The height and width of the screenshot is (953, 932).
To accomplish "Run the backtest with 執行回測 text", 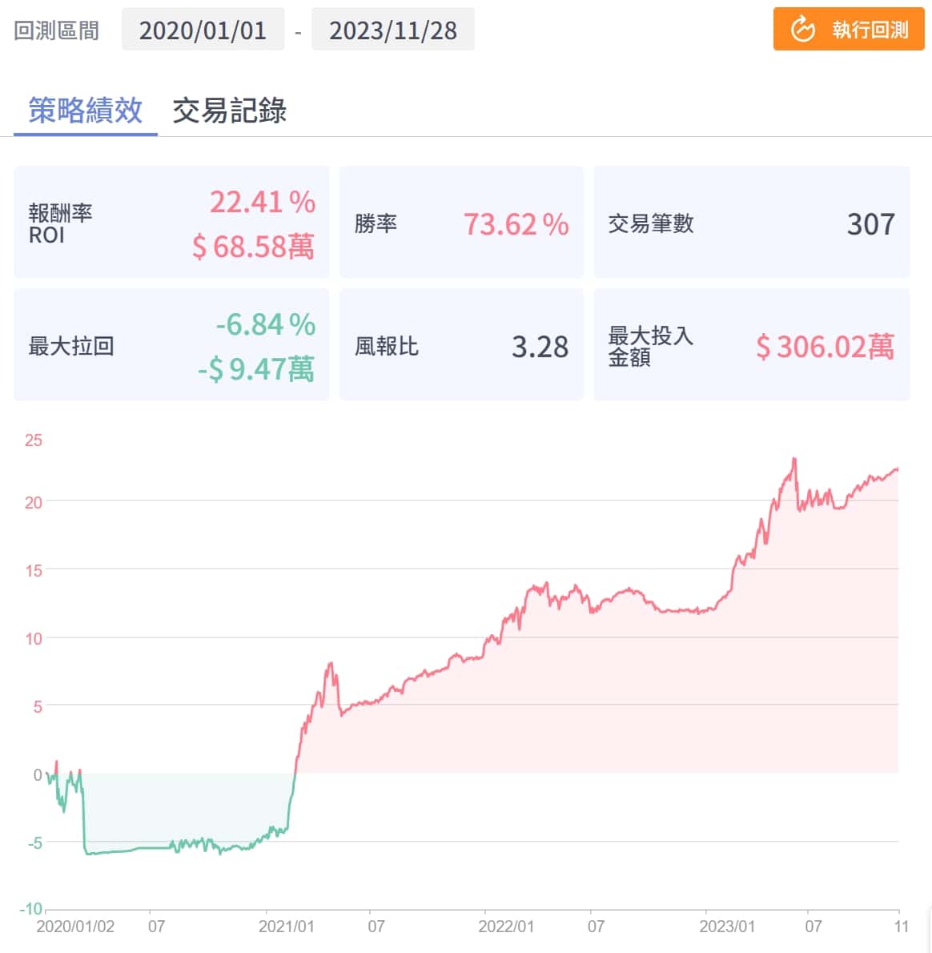I will click(x=870, y=30).
